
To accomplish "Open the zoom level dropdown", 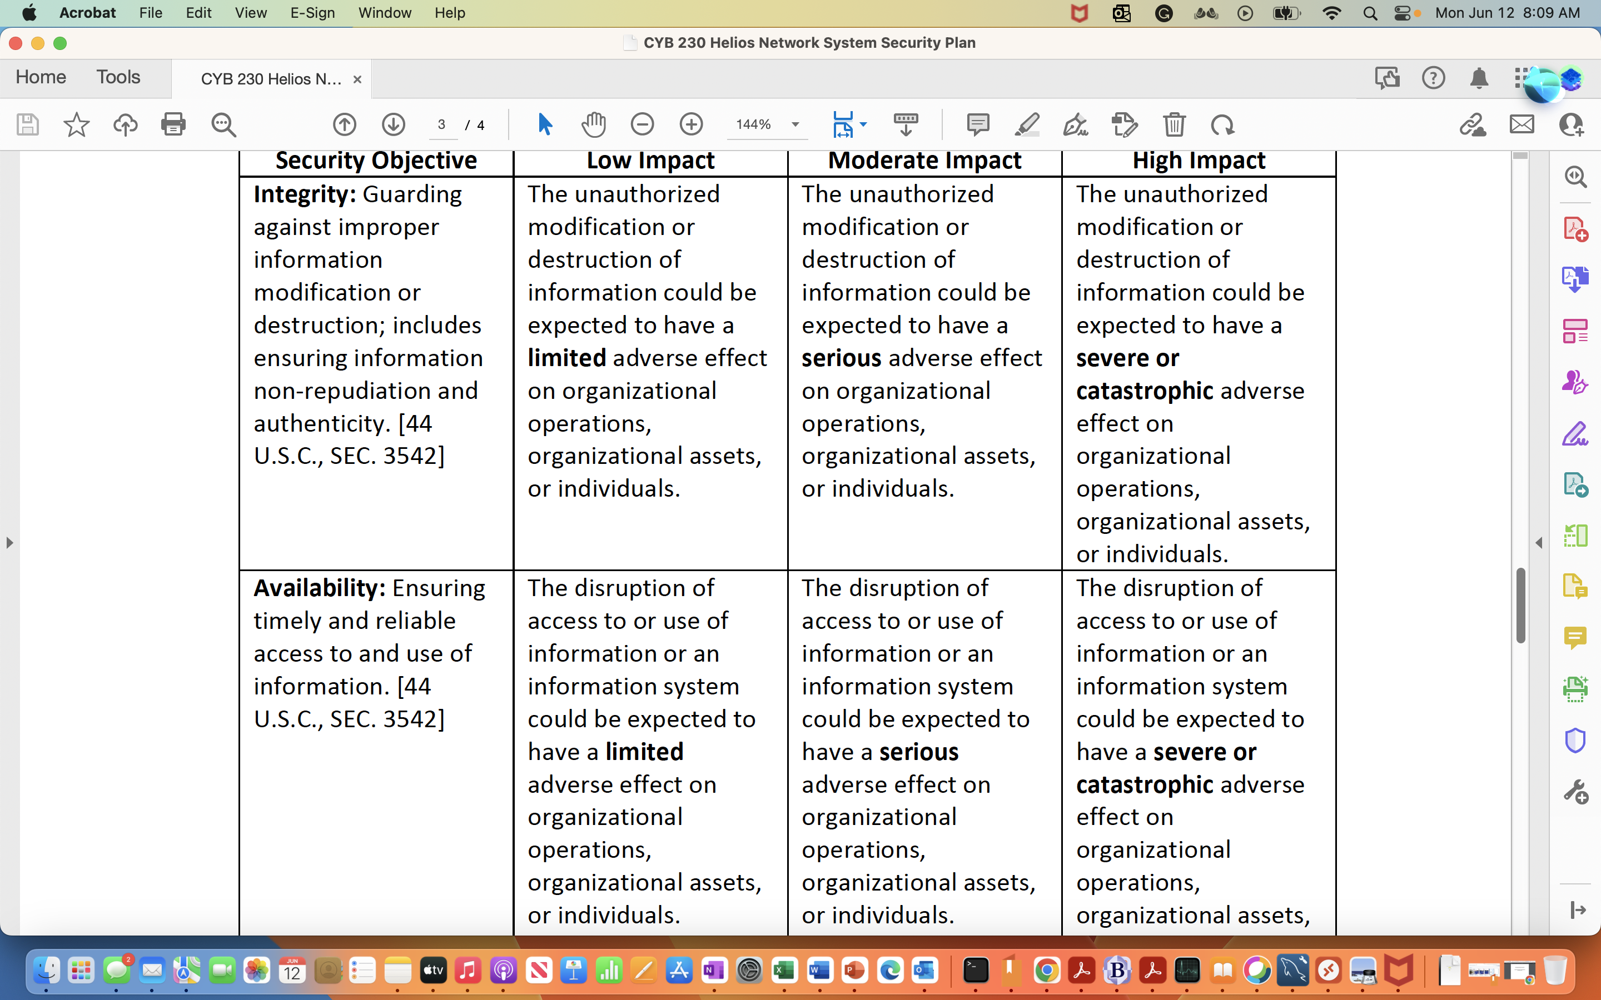I will (795, 124).
